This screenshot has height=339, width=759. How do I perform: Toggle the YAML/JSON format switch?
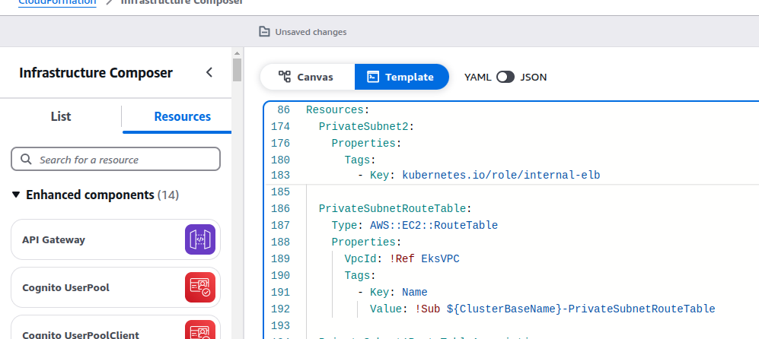[505, 77]
